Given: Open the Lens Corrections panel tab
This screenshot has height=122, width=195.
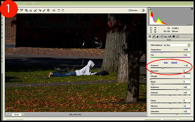Looking at the screenshot, I should coord(170,36).
